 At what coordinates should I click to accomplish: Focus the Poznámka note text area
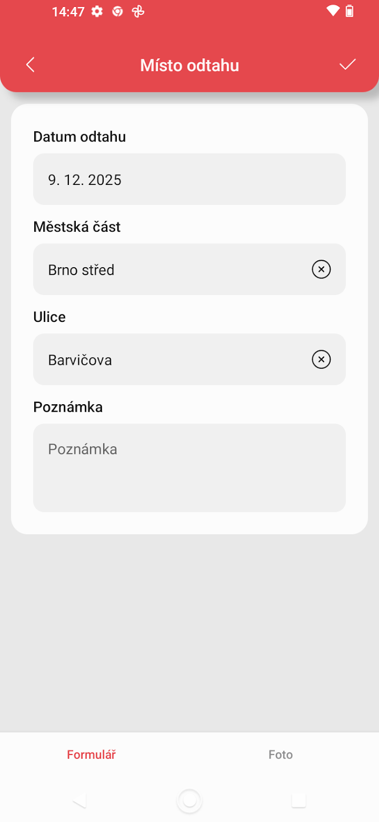click(189, 468)
